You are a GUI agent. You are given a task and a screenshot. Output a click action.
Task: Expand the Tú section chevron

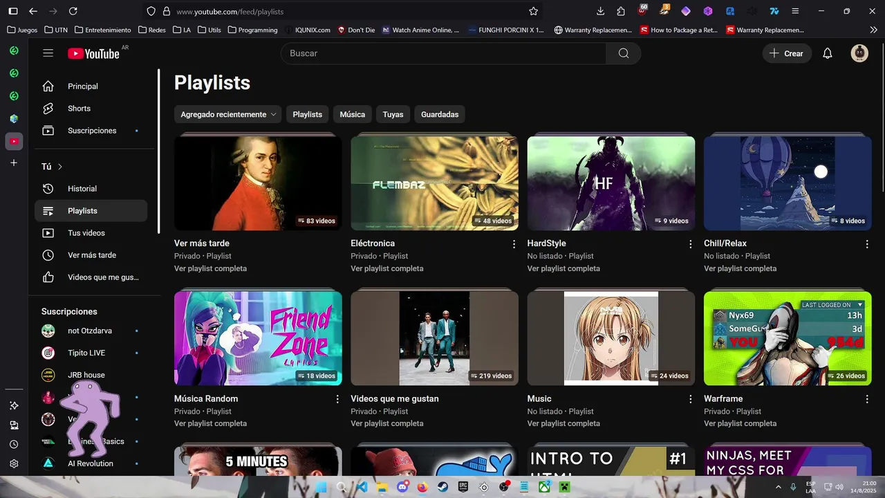(x=60, y=167)
